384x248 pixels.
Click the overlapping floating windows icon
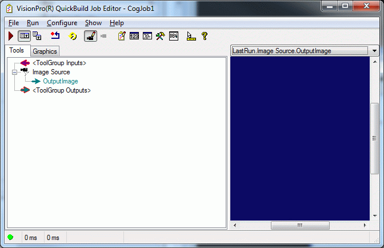(37, 36)
